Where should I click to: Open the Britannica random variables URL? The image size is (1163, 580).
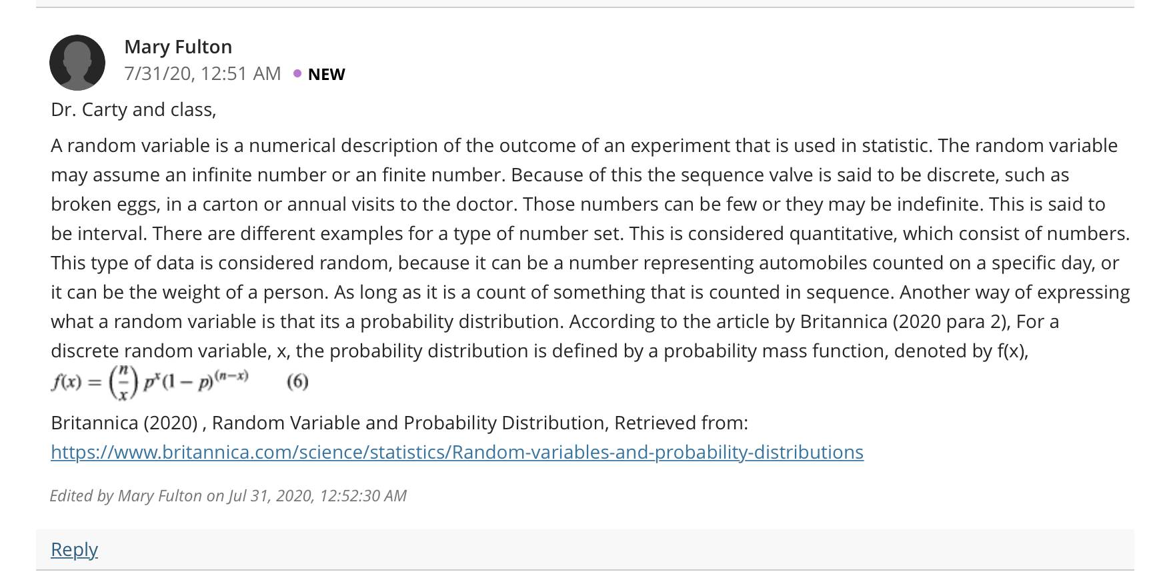pyautogui.click(x=457, y=452)
